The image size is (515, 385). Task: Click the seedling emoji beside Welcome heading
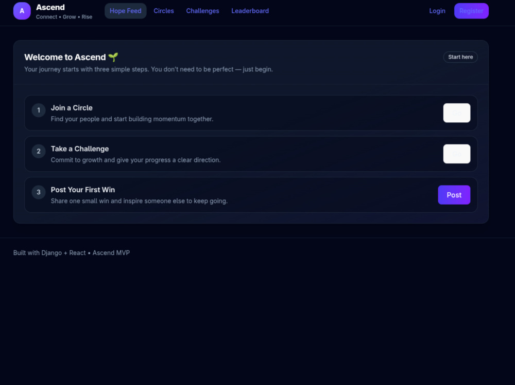(113, 57)
